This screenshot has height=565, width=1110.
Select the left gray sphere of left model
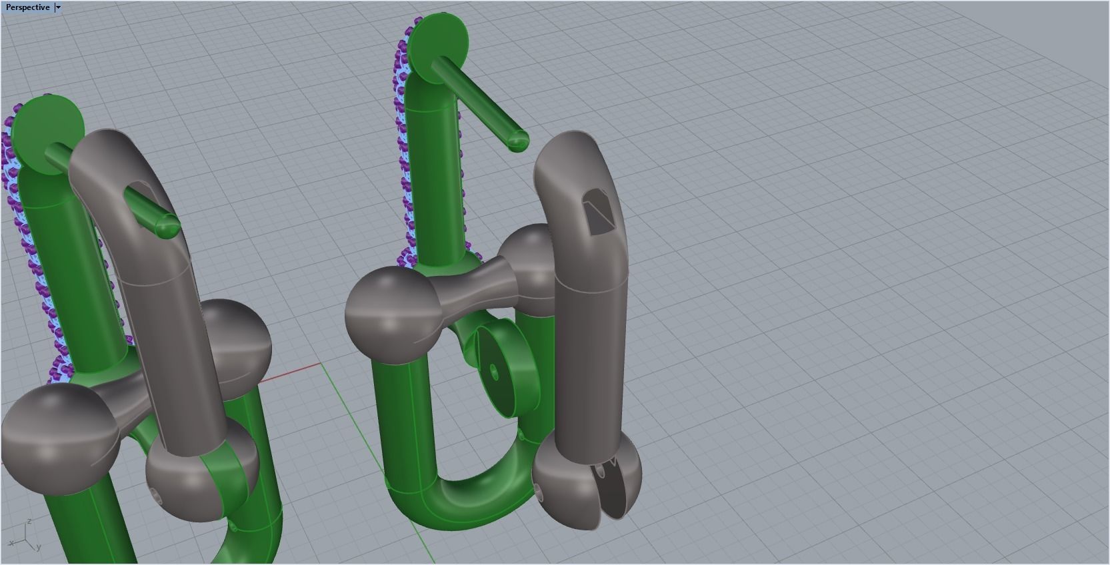pyautogui.click(x=60, y=438)
